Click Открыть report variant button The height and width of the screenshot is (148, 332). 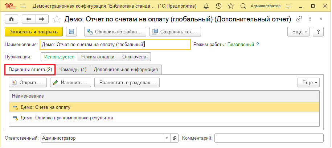point(28,82)
